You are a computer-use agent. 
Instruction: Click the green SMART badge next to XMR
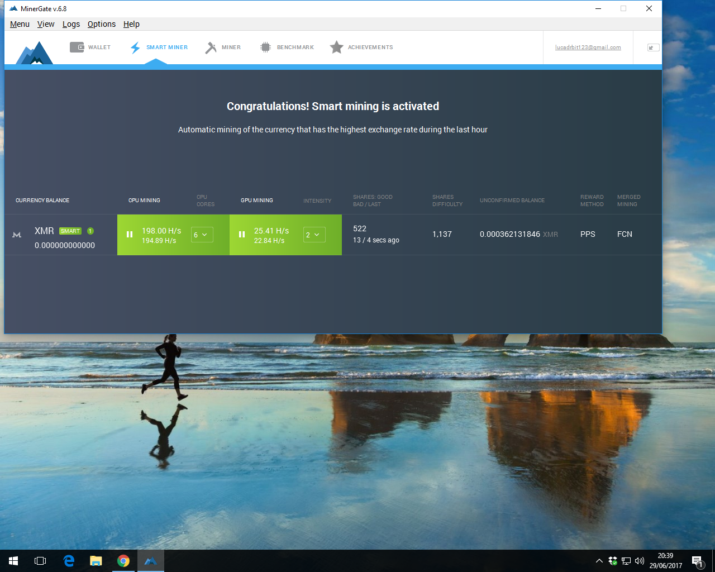click(x=70, y=231)
